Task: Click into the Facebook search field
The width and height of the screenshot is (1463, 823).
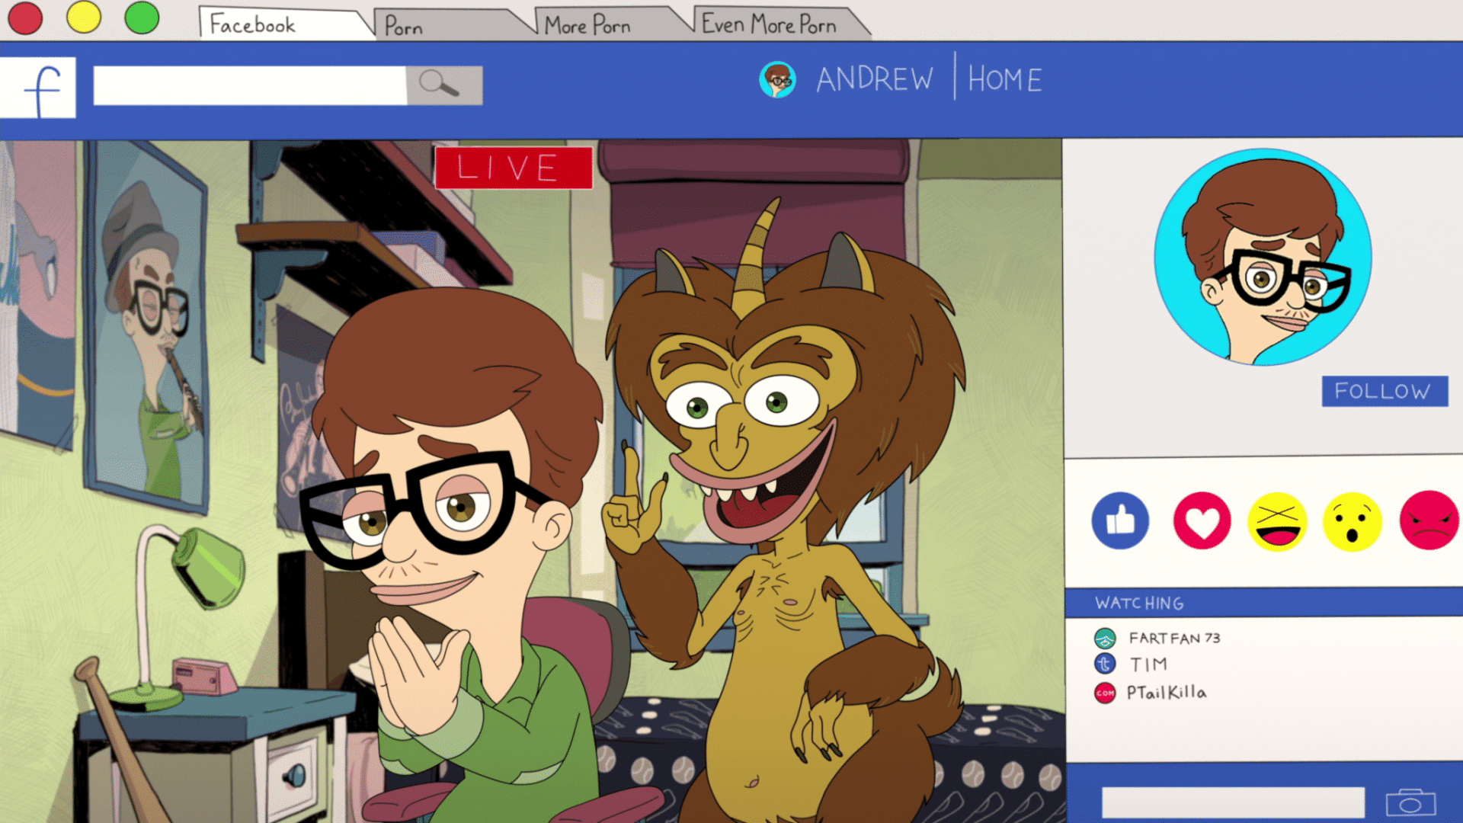Action: click(x=249, y=85)
